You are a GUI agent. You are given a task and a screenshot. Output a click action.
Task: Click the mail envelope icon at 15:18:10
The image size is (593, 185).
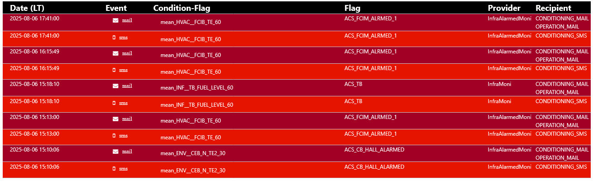tap(115, 86)
